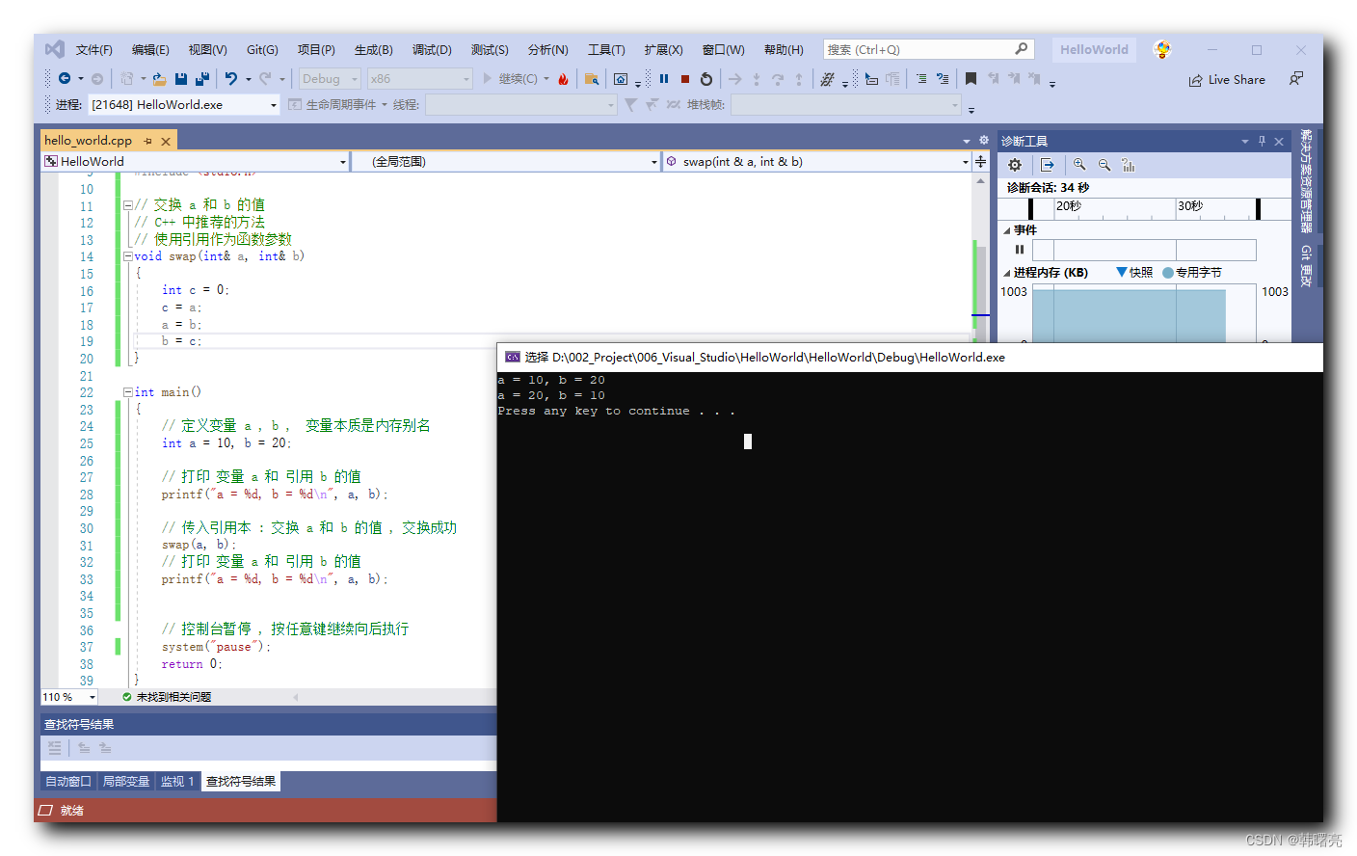1357x856 pixels.
Task: Open the 文件(F) menu
Action: pos(94,49)
